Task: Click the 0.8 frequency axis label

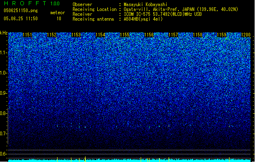Action: pos(3,113)
